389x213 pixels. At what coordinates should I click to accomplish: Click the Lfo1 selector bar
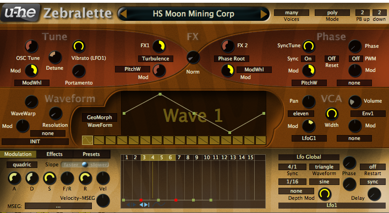332,205
